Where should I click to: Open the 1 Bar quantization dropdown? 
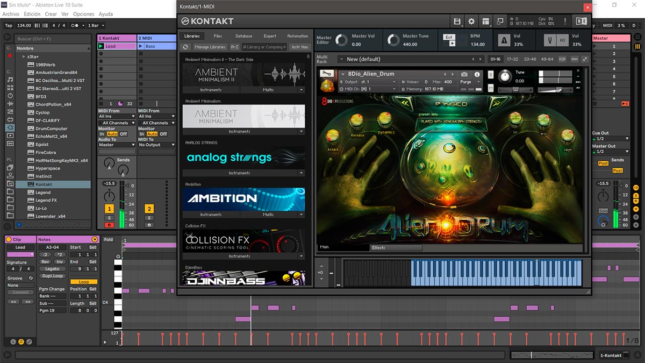[96, 25]
